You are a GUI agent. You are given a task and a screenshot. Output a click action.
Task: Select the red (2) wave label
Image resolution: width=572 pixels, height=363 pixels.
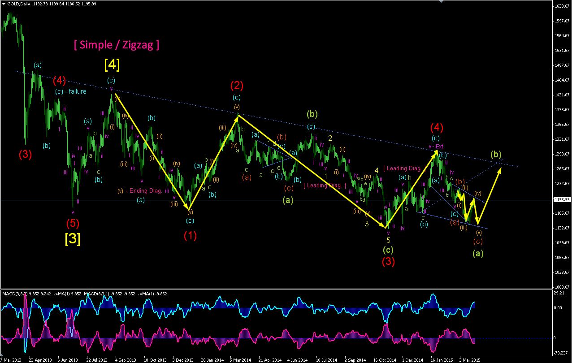pos(237,85)
